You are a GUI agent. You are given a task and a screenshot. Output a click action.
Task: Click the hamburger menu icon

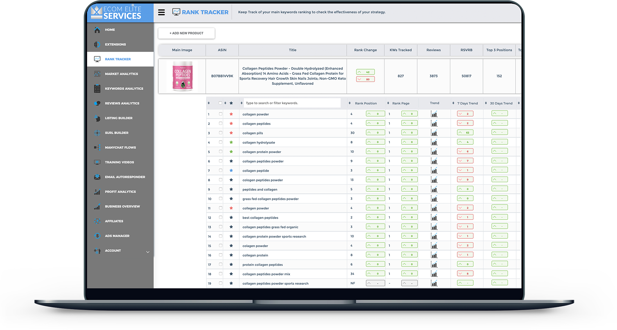click(161, 12)
